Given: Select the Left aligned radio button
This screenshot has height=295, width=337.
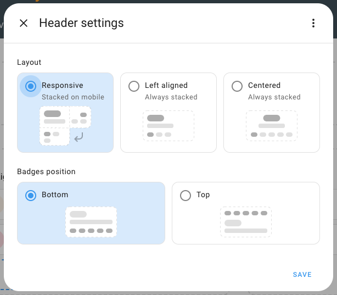Looking at the screenshot, I should (x=134, y=86).
